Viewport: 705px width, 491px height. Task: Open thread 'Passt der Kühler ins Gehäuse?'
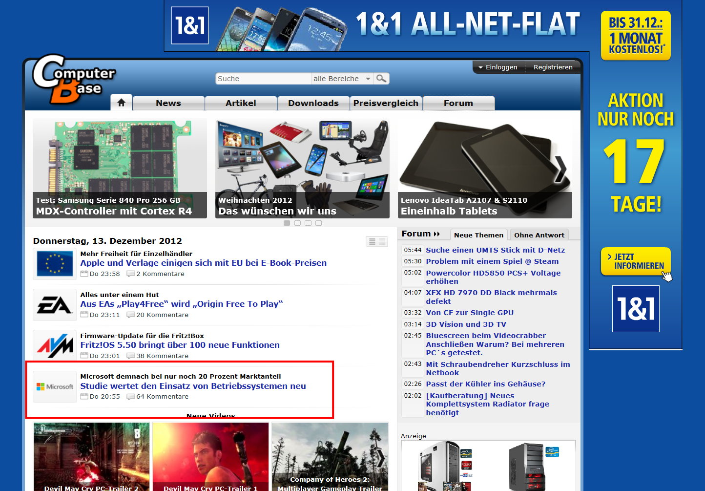(x=485, y=384)
